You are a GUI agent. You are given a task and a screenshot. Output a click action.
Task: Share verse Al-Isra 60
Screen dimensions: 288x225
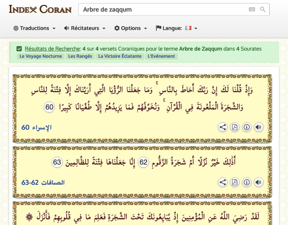click(x=223, y=127)
